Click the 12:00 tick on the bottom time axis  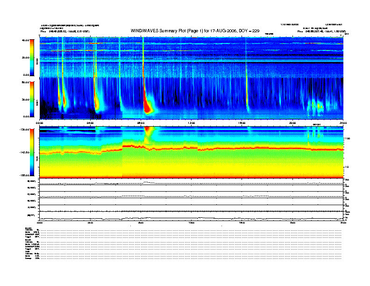tap(191, 222)
